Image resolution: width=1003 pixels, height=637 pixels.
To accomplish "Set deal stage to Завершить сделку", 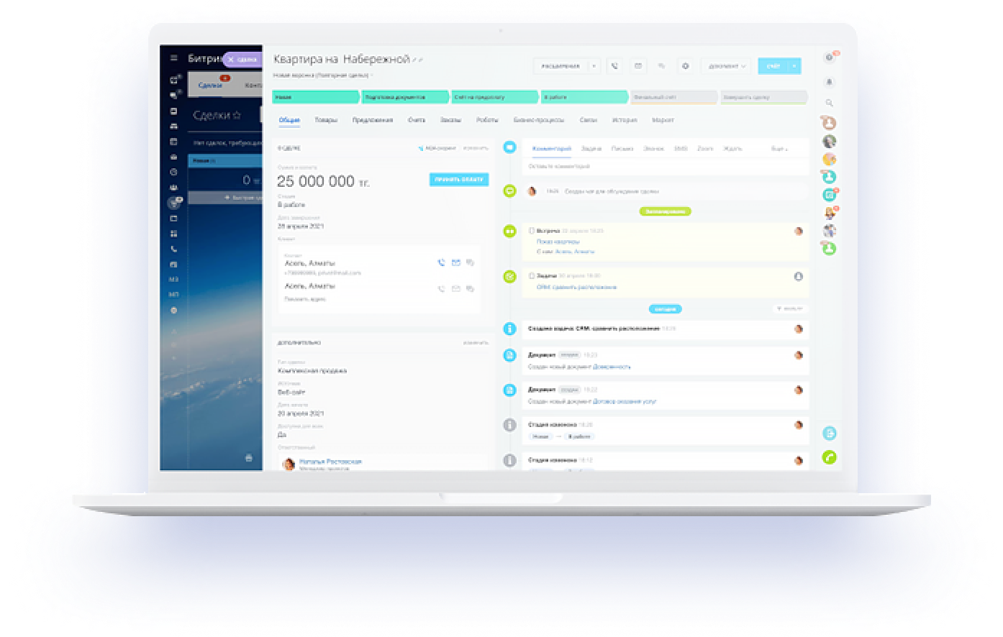I will coord(763,97).
